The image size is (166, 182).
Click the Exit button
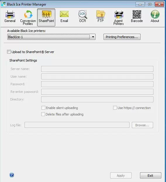[x=151, y=176]
